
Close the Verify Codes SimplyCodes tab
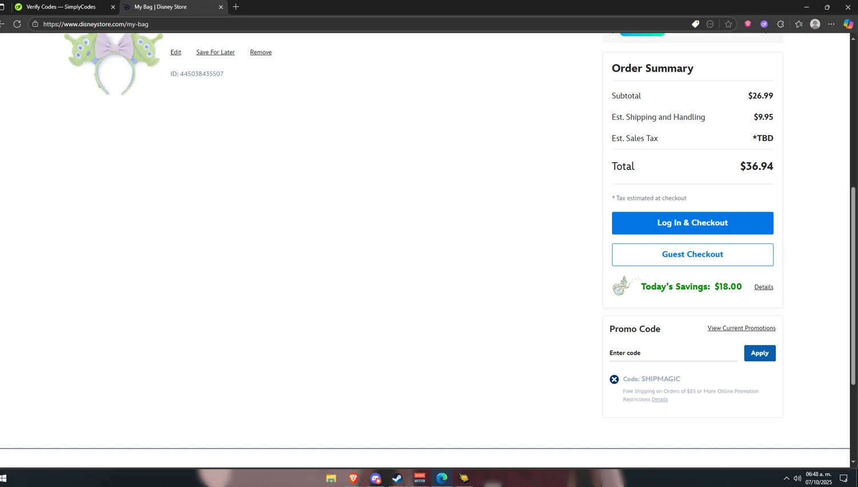point(113,7)
